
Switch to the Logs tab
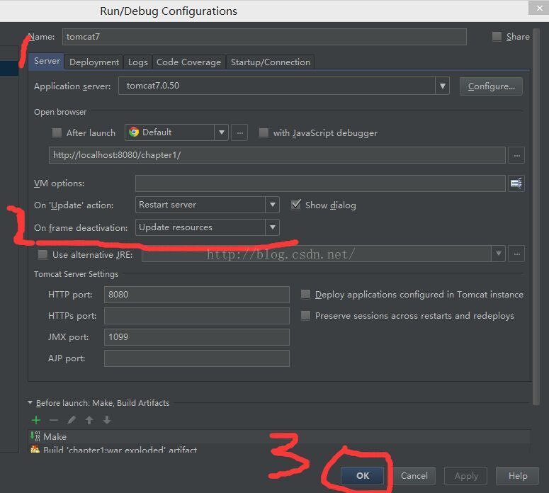pos(137,62)
